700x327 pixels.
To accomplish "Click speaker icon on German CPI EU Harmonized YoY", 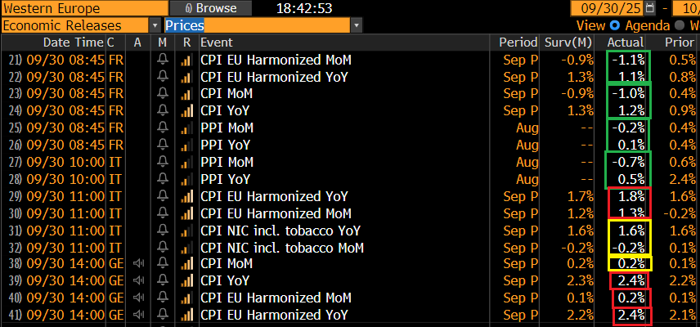I will tap(137, 316).
